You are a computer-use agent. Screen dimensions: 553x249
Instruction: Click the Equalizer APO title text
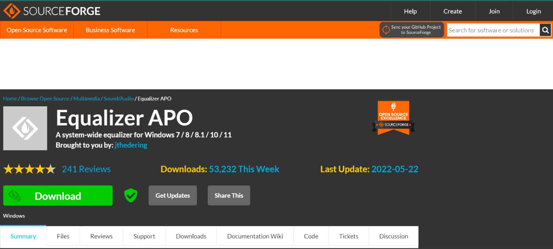point(124,118)
